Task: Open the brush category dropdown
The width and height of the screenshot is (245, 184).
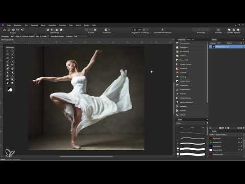Action: click(x=191, y=123)
